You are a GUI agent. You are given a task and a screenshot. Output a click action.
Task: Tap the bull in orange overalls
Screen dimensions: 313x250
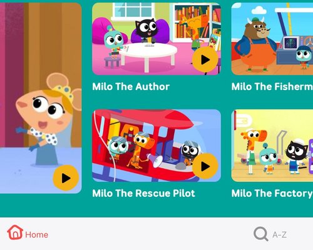point(256,44)
